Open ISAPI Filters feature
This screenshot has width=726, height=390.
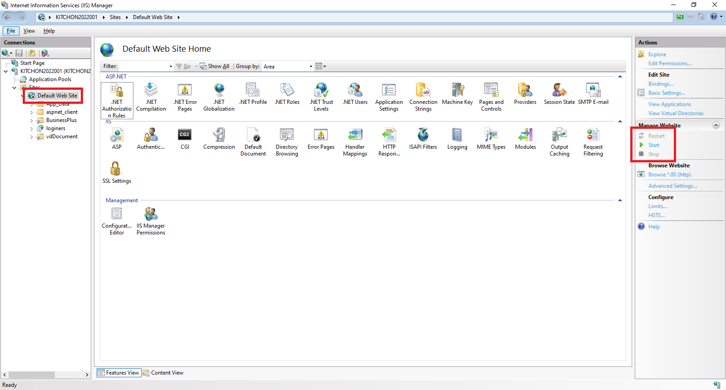pyautogui.click(x=423, y=139)
